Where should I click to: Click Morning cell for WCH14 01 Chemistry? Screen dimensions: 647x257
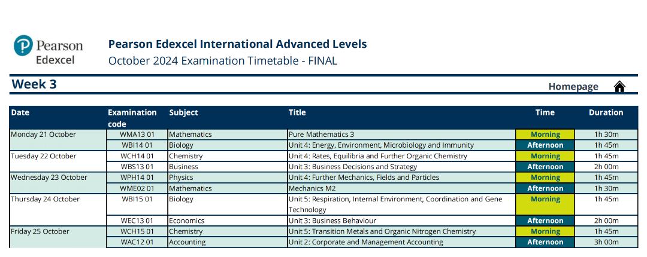545,156
